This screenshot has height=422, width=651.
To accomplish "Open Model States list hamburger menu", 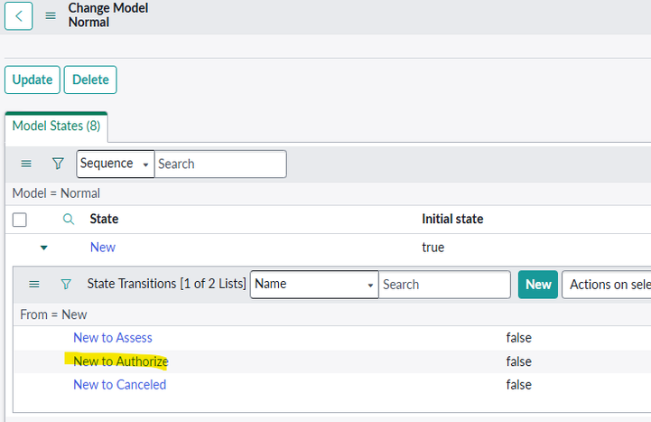I will coord(26,164).
